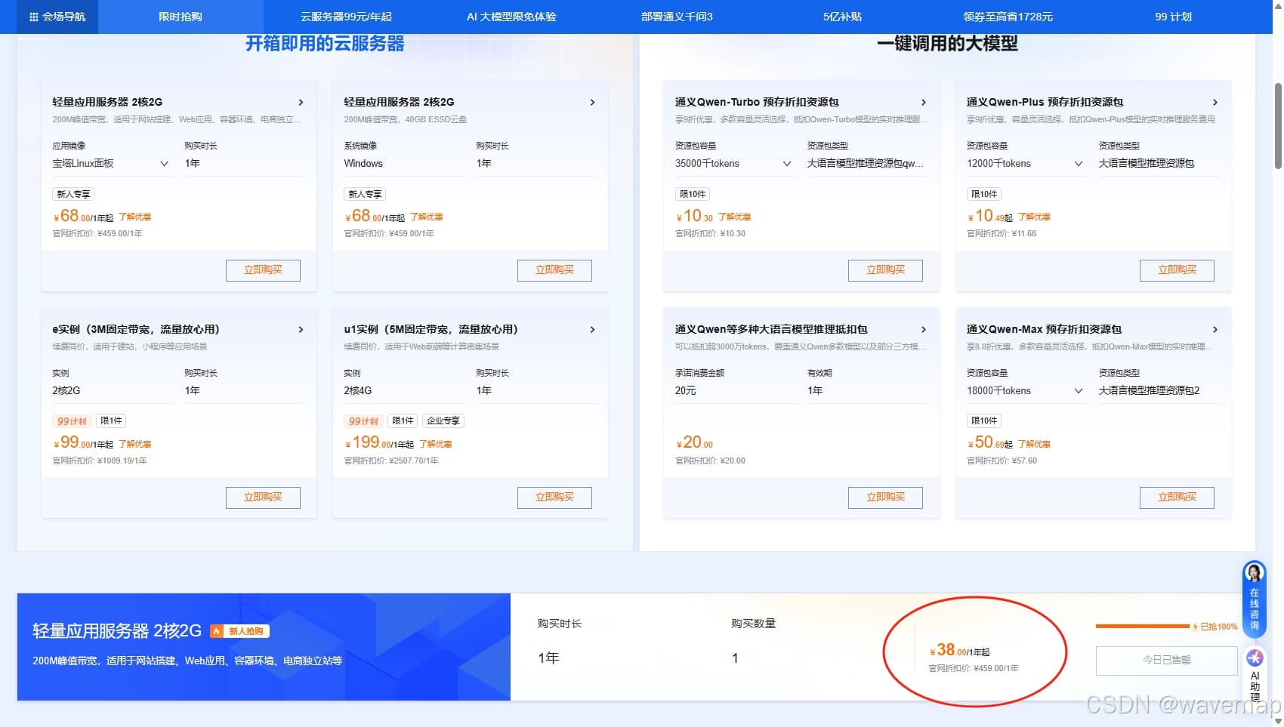Open arrow for 轻量应用服务器 with 宝塔Linux面板

[301, 102]
